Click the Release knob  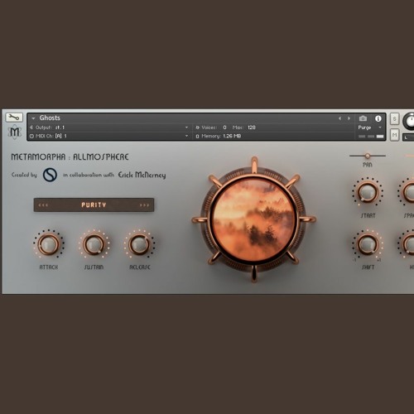(139, 244)
